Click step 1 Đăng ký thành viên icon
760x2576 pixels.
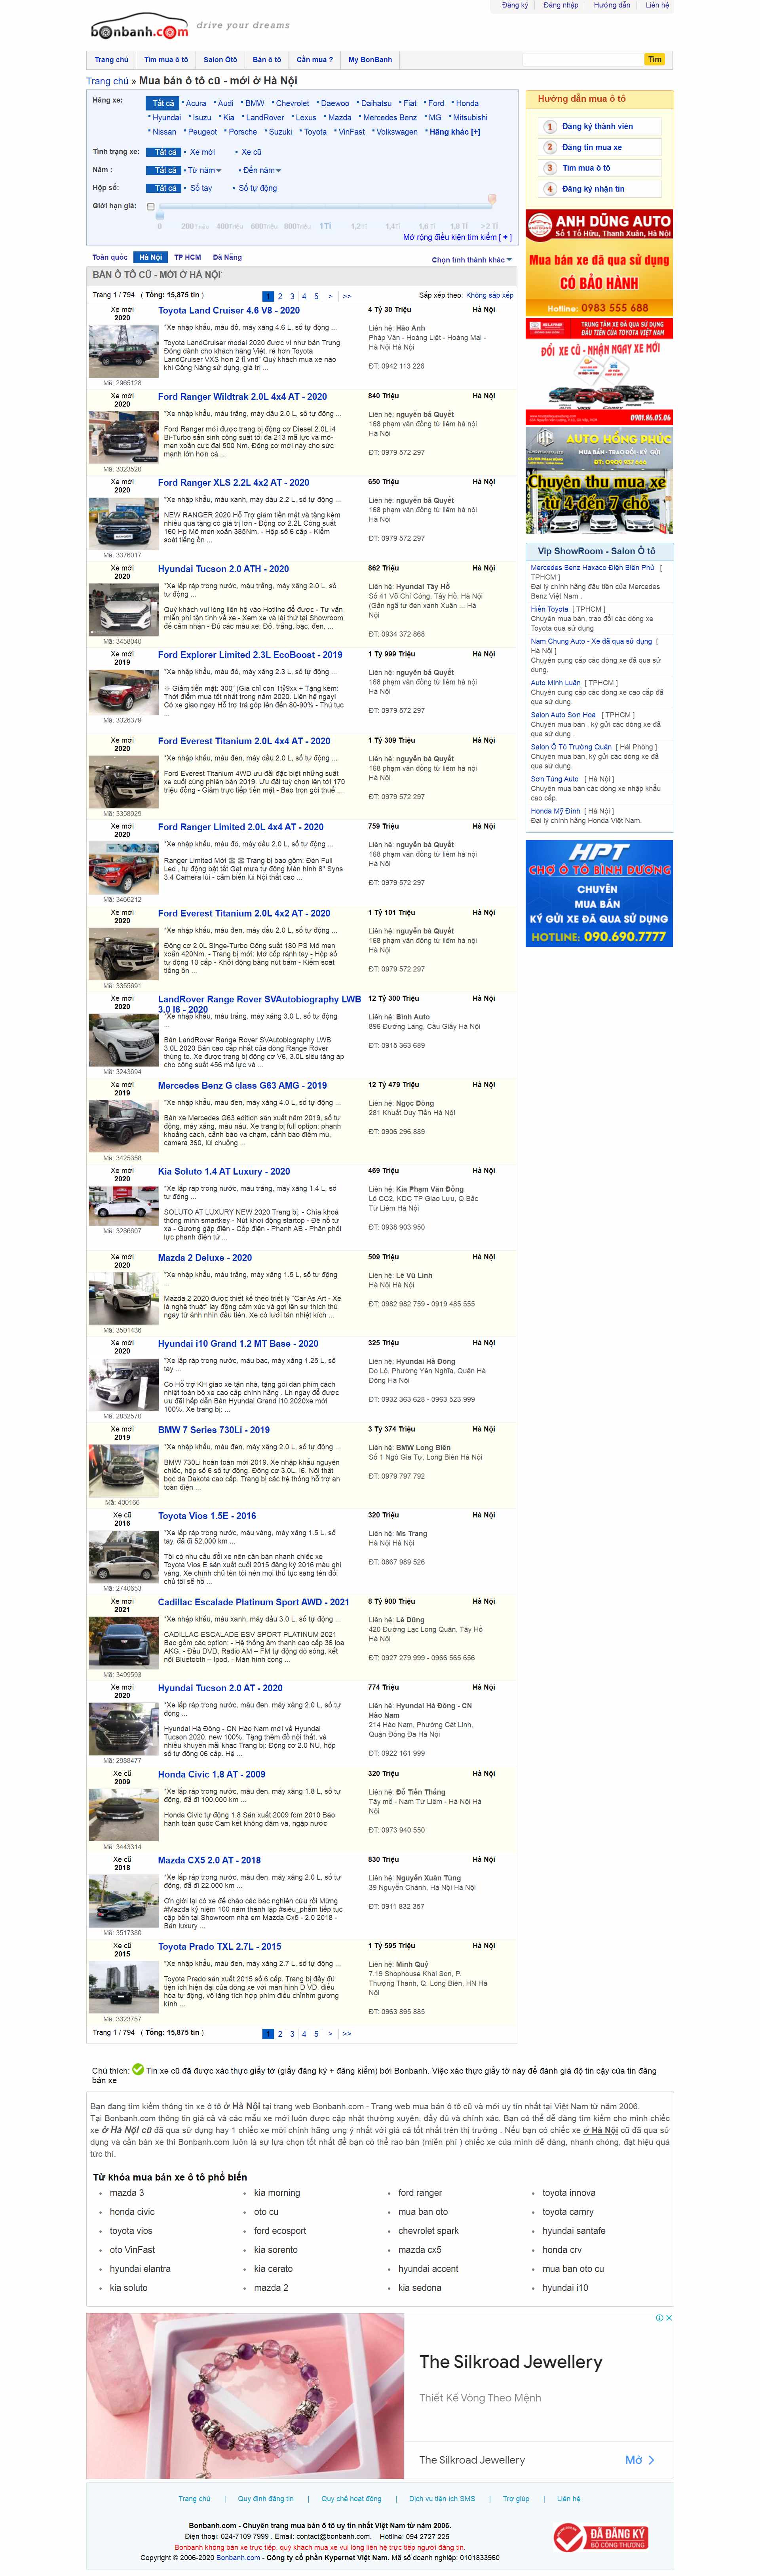tap(549, 127)
